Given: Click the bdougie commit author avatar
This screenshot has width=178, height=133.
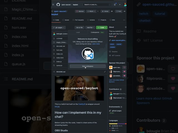Looking at the screenshot, I should pyautogui.click(x=54, y=34).
